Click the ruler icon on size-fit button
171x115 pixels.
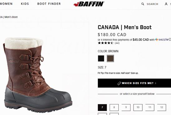coord(119,83)
